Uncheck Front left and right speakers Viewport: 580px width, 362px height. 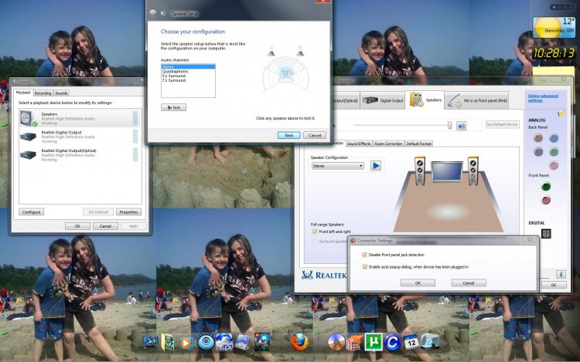click(315, 232)
